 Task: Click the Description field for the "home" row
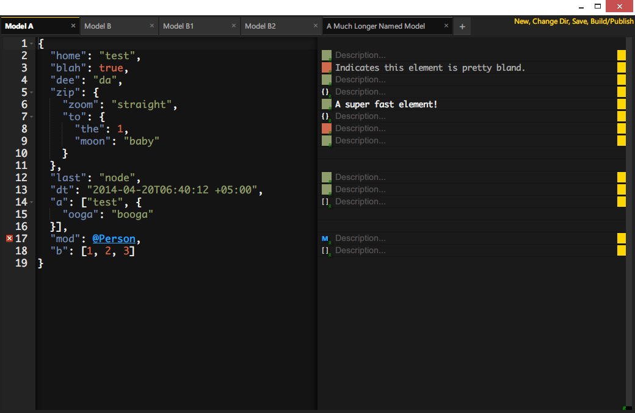(x=474, y=55)
